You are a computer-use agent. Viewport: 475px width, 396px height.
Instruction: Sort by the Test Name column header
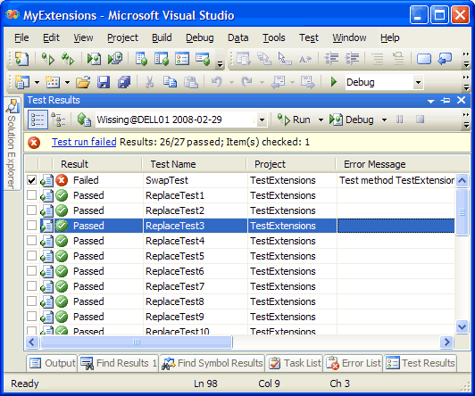(x=194, y=164)
